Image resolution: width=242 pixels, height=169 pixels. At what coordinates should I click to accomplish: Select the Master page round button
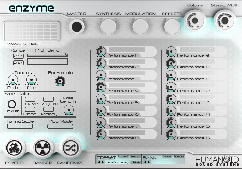point(77,26)
